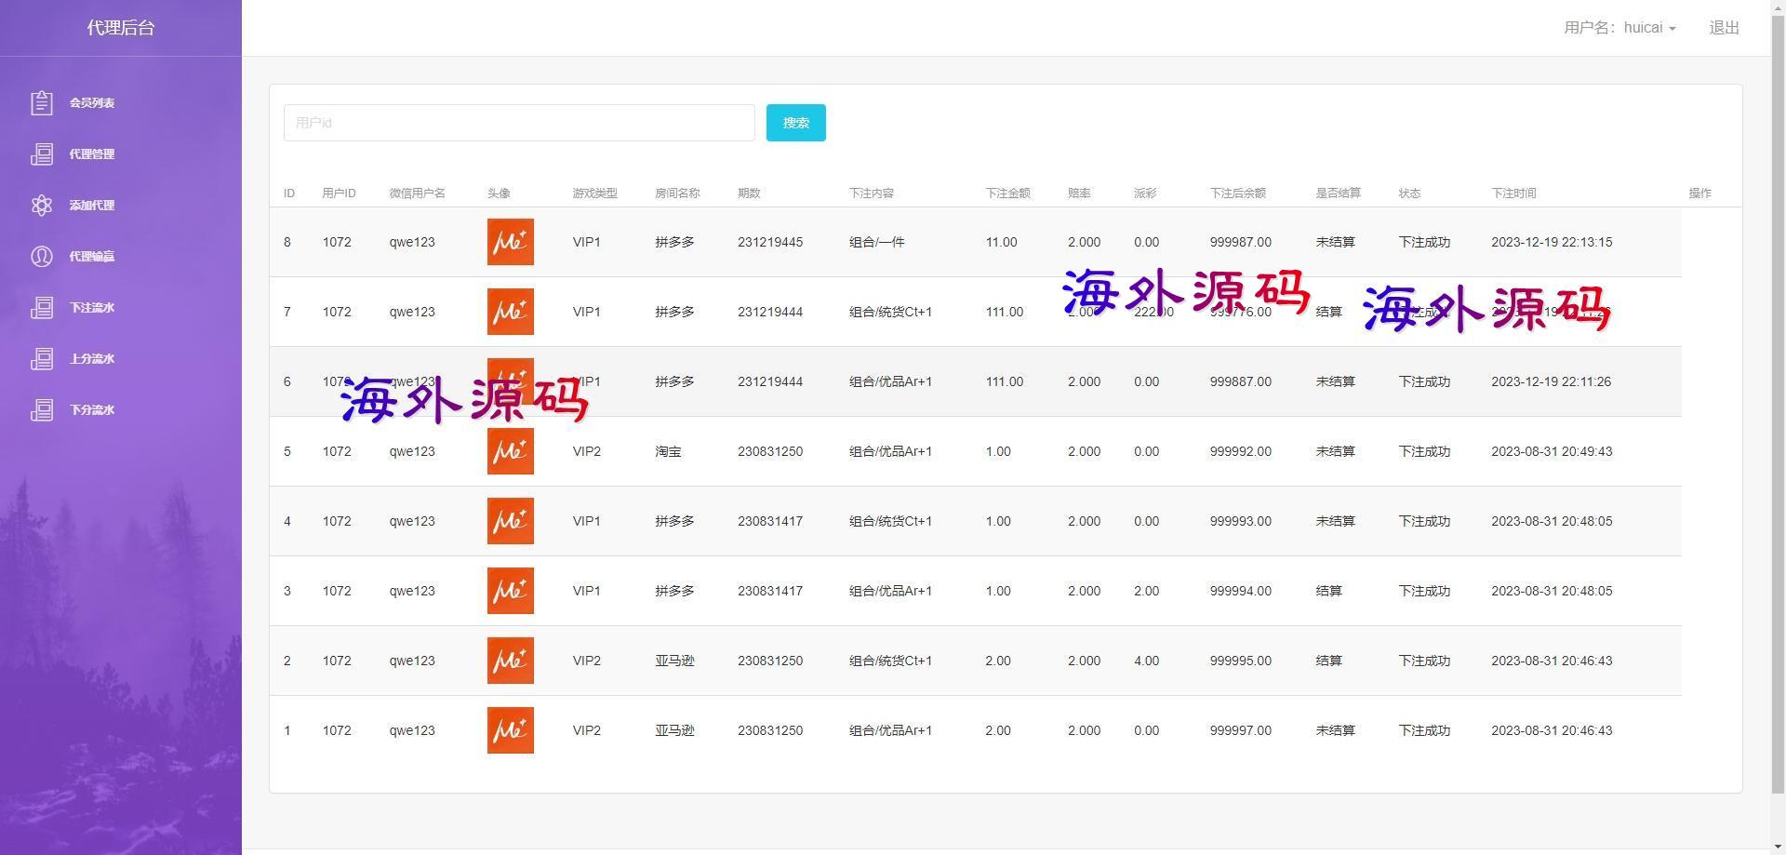
Task: Click the 是否结算 column header
Action: pos(1338,194)
